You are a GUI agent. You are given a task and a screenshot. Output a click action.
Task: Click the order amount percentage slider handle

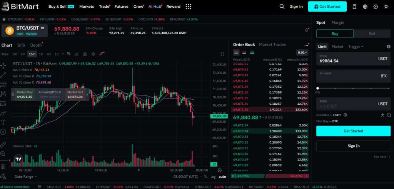(x=317, y=88)
